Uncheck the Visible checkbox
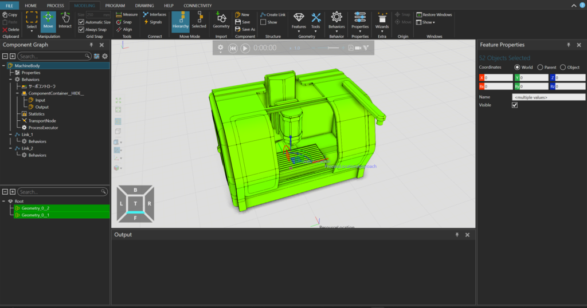587x308 pixels. [515, 105]
